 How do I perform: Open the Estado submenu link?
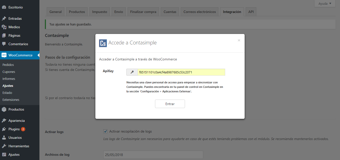pos(7,93)
